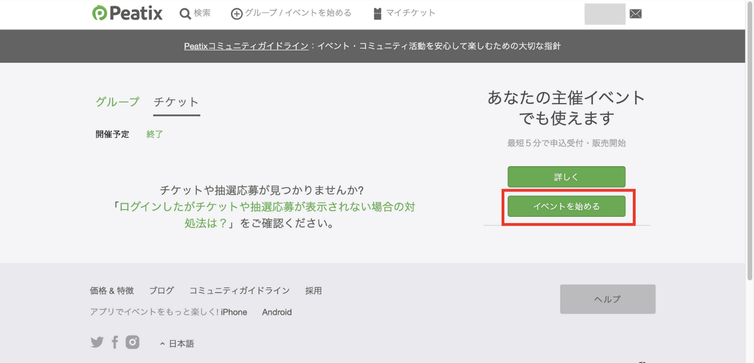The height and width of the screenshot is (363, 754).
Task: Open Peatix Twitter via the bird icon
Action: coord(96,342)
